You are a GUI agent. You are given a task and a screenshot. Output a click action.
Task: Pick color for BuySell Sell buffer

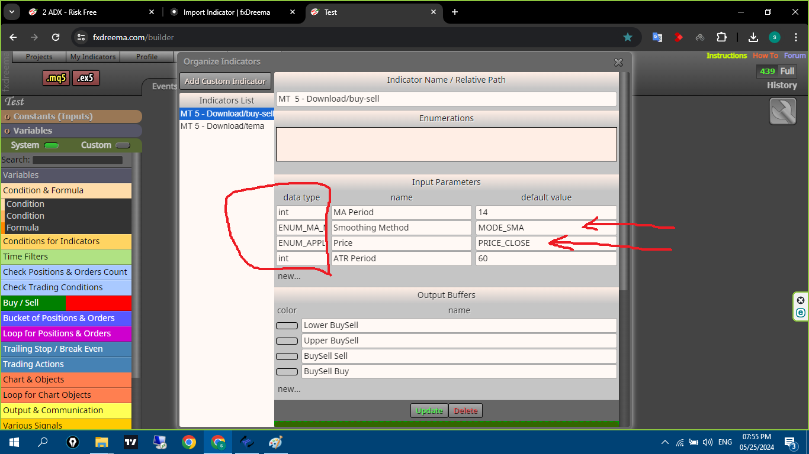[287, 356]
